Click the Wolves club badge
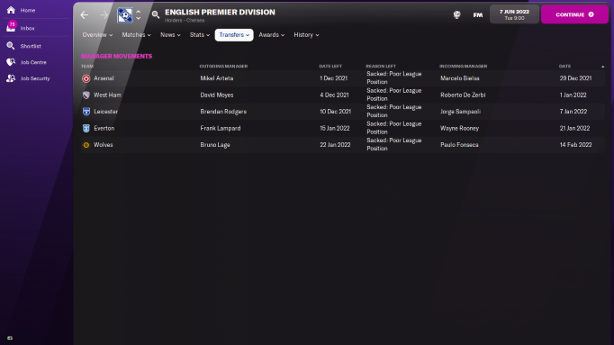 [x=86, y=145]
